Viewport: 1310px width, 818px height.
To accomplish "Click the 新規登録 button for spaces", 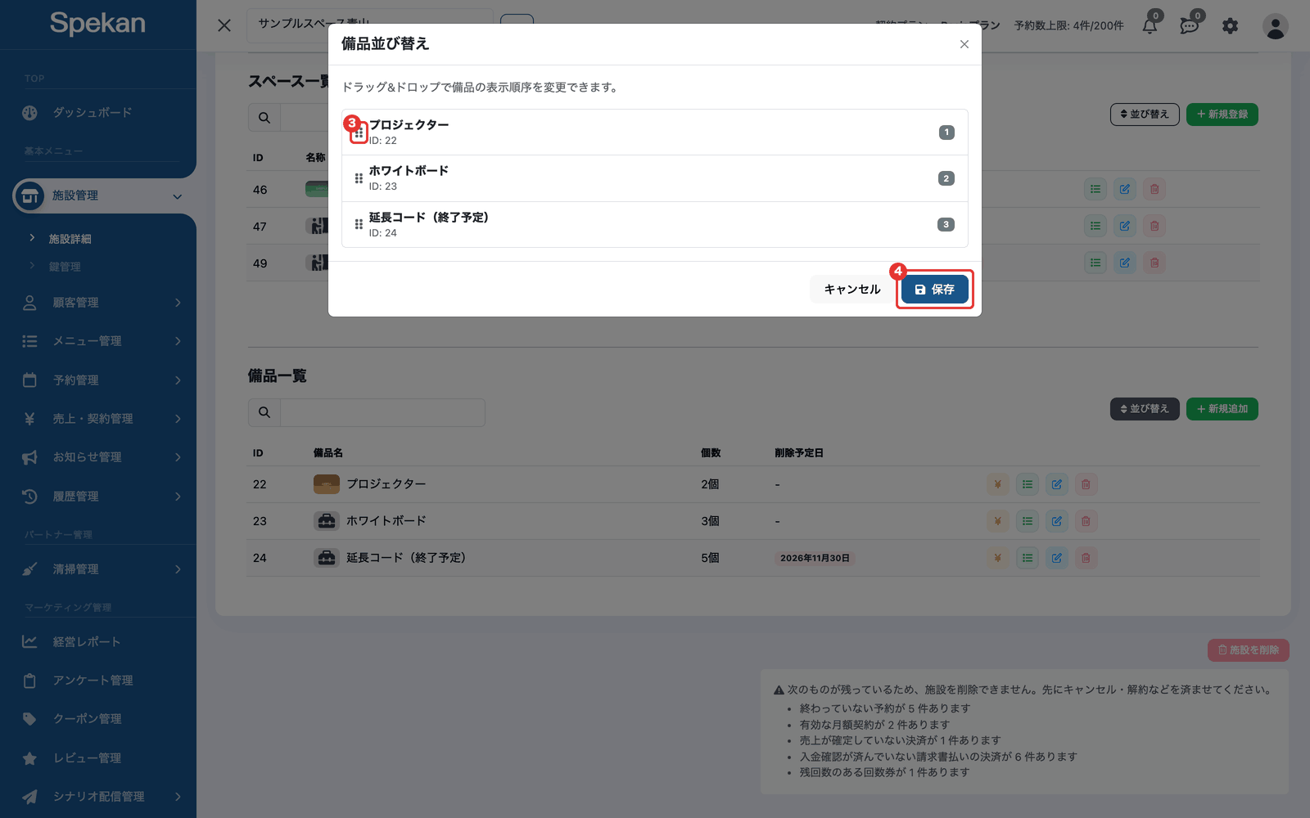I will pos(1222,115).
